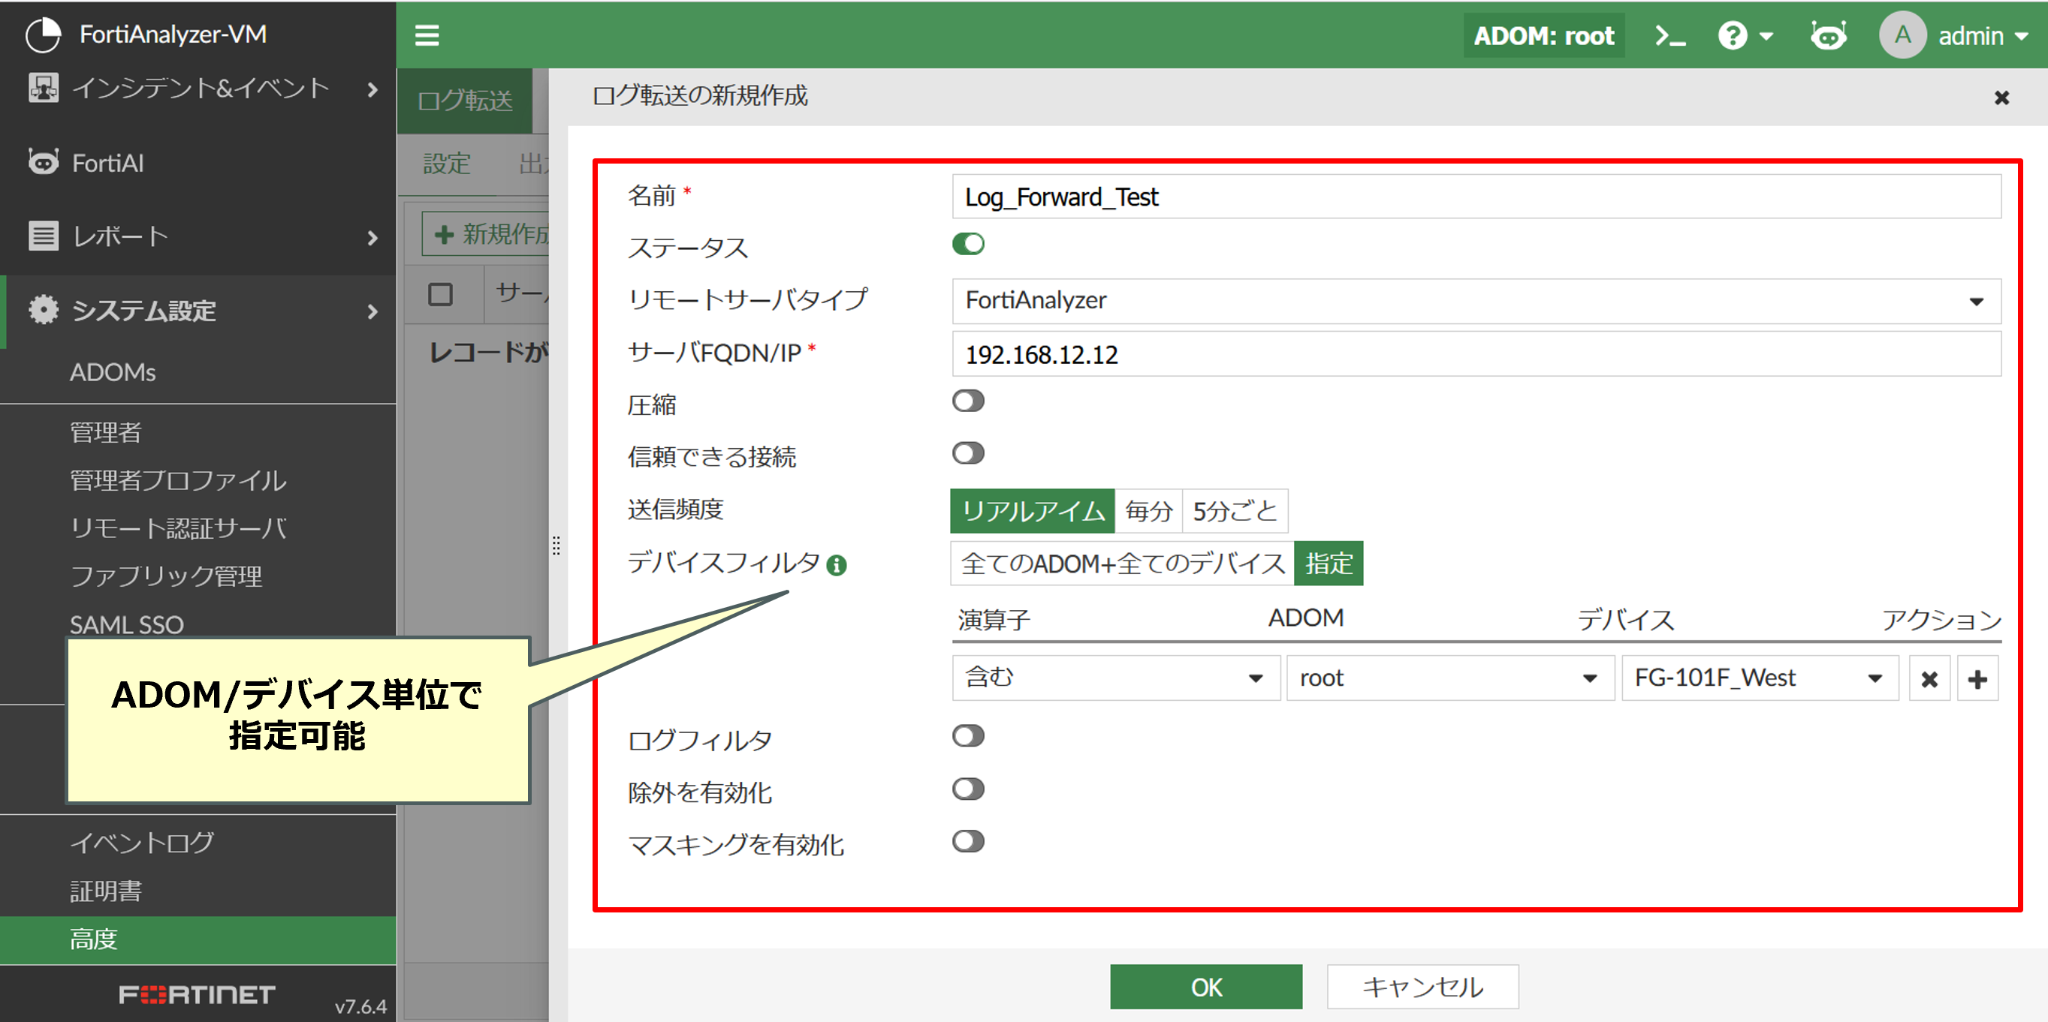Open the help question mark menu
Viewport: 2048px width, 1022px height.
pos(1744,36)
